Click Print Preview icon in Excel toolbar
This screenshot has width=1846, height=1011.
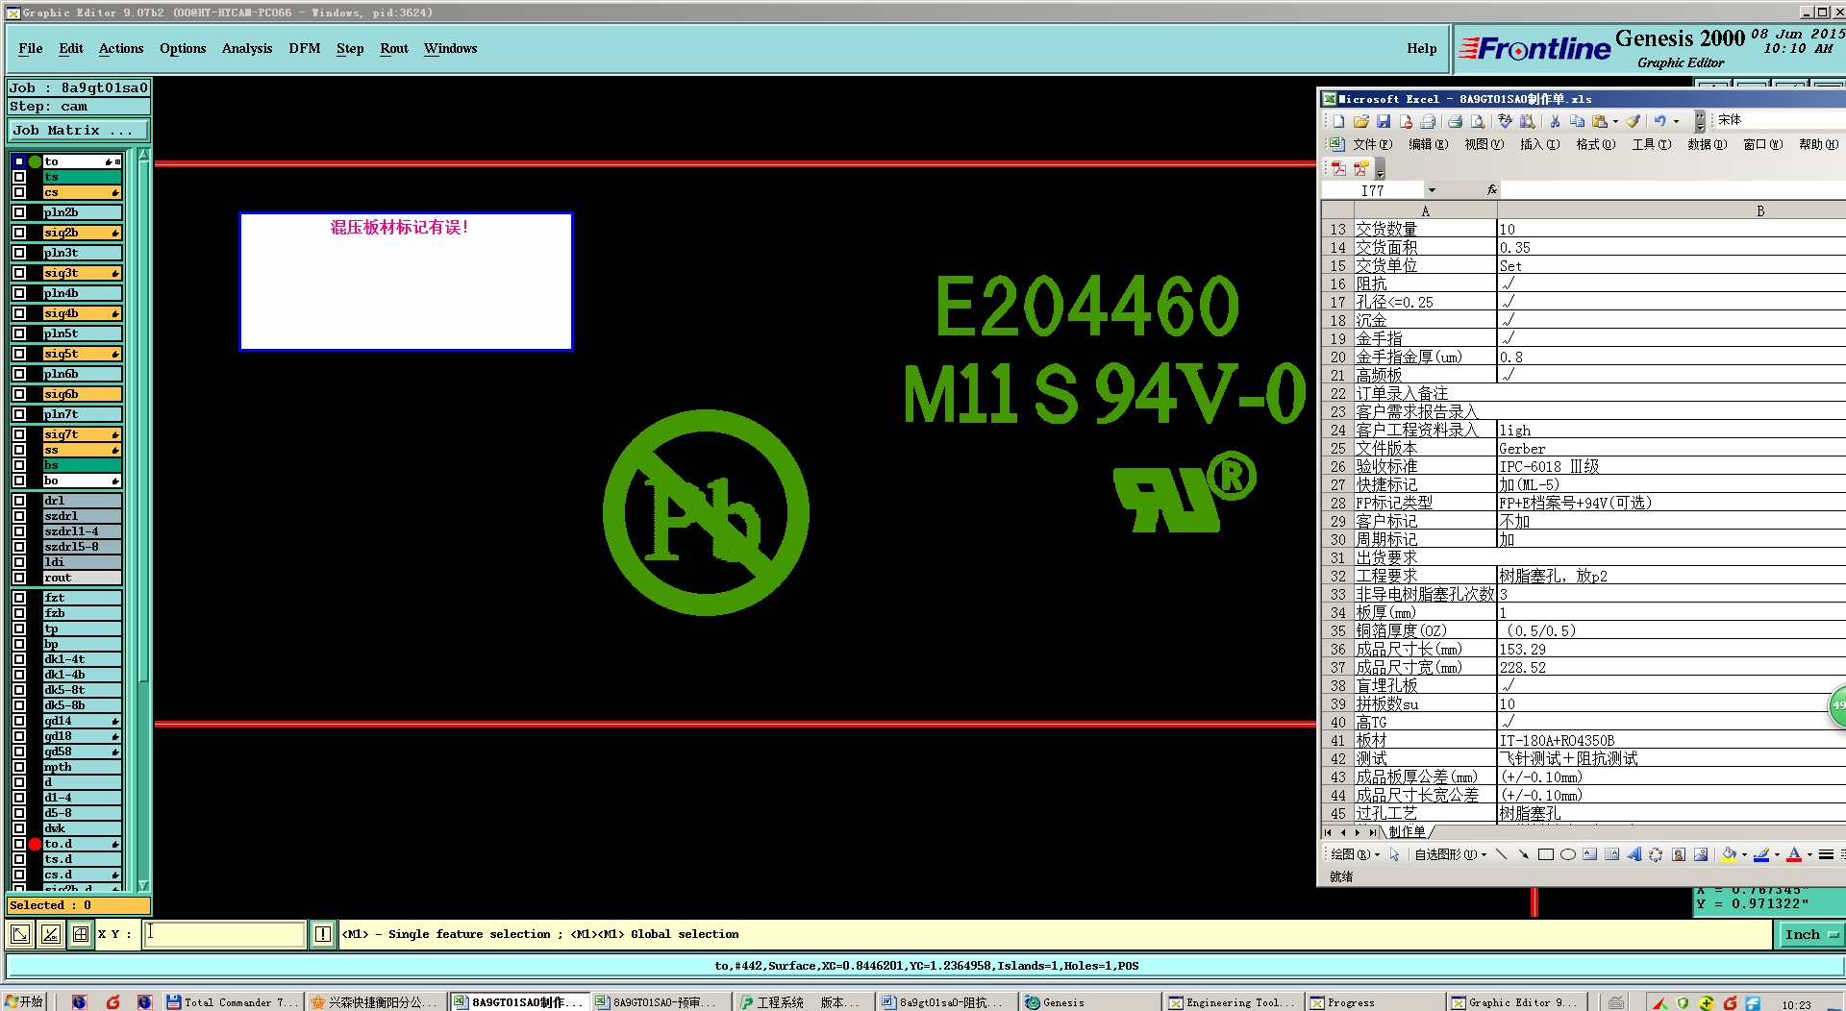(1478, 121)
